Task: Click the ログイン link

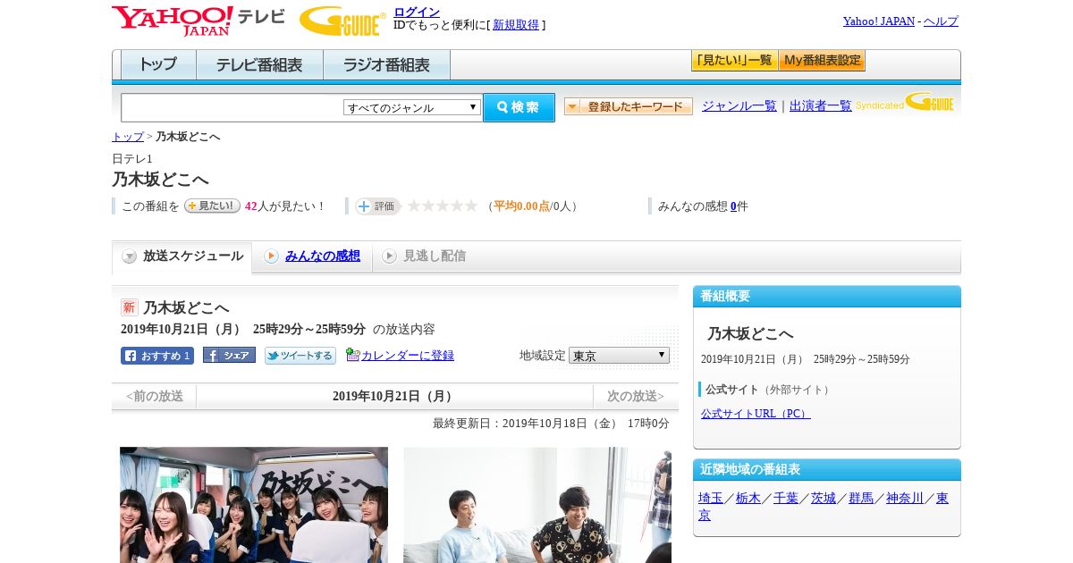Action: pos(417,12)
